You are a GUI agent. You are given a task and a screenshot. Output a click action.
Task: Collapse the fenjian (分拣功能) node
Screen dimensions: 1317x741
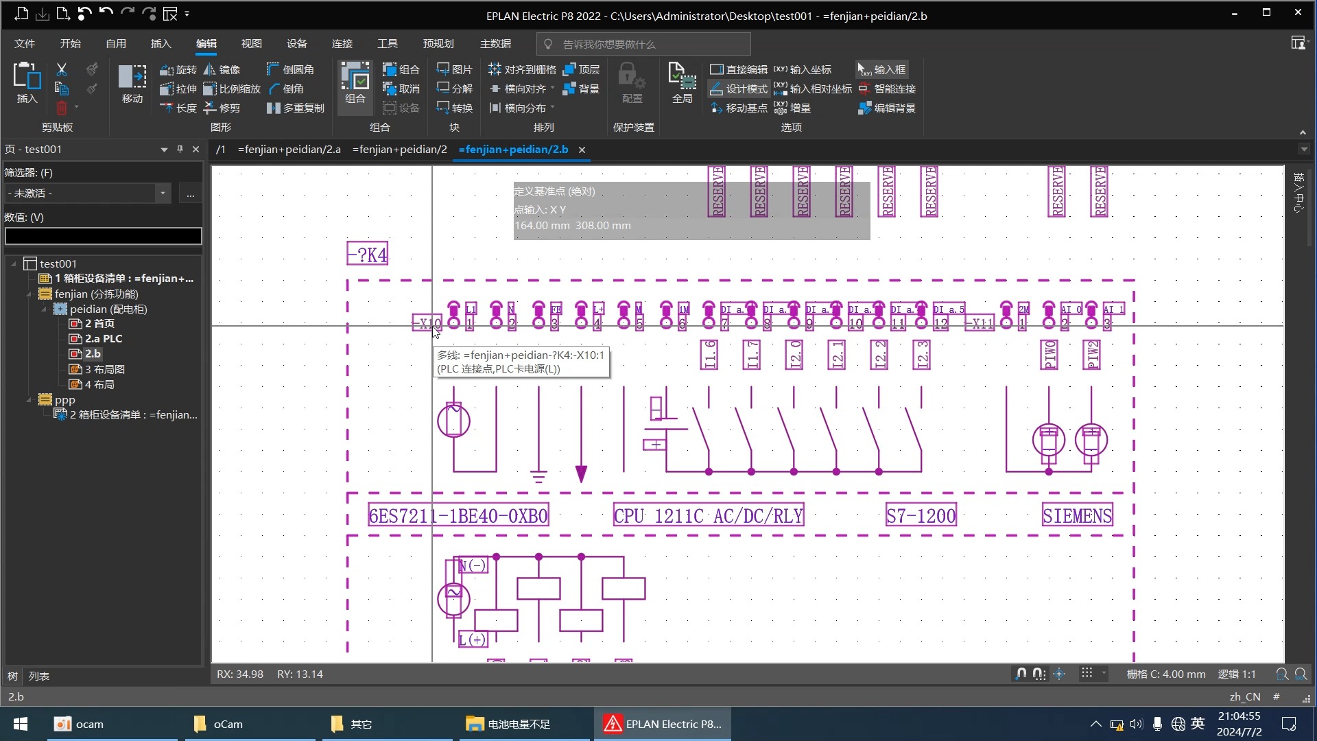[29, 294]
